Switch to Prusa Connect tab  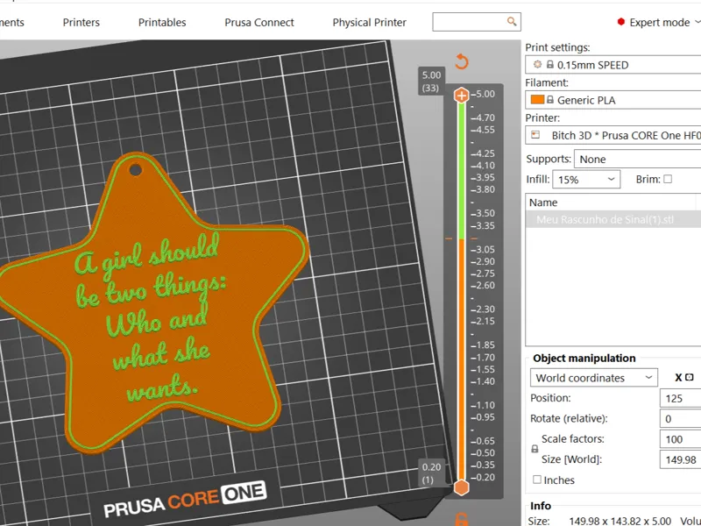coord(259,23)
